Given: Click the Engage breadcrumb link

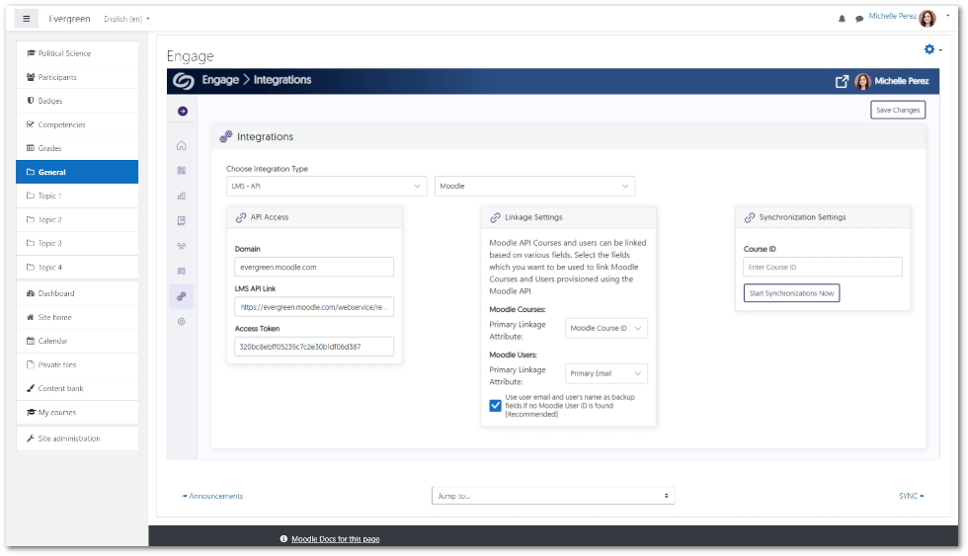Looking at the screenshot, I should [220, 80].
